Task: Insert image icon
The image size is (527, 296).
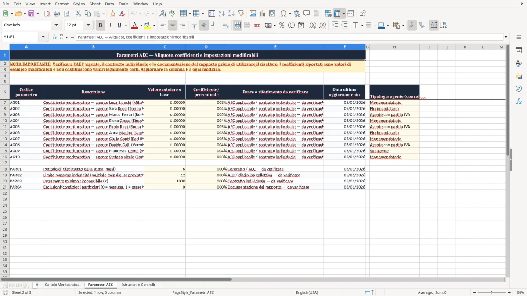Action: [253, 14]
